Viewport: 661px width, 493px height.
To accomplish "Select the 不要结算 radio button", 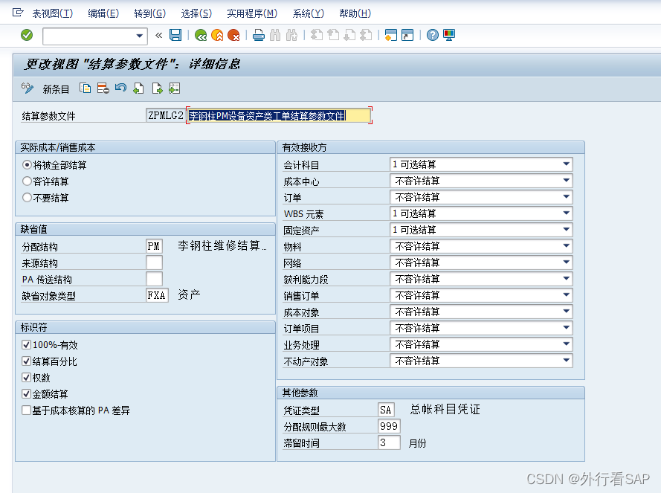I will click(27, 197).
